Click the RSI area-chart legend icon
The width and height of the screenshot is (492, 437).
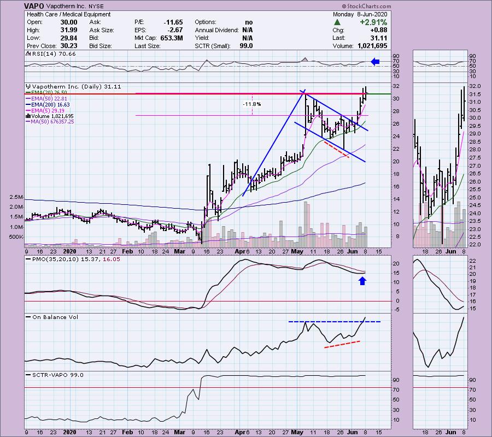click(x=28, y=54)
